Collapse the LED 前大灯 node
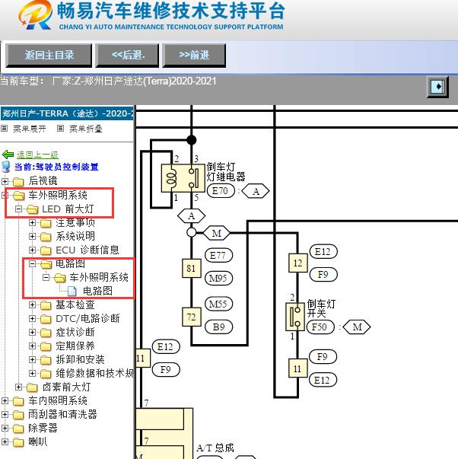Viewport: 458px width, 459px height. pos(19,209)
